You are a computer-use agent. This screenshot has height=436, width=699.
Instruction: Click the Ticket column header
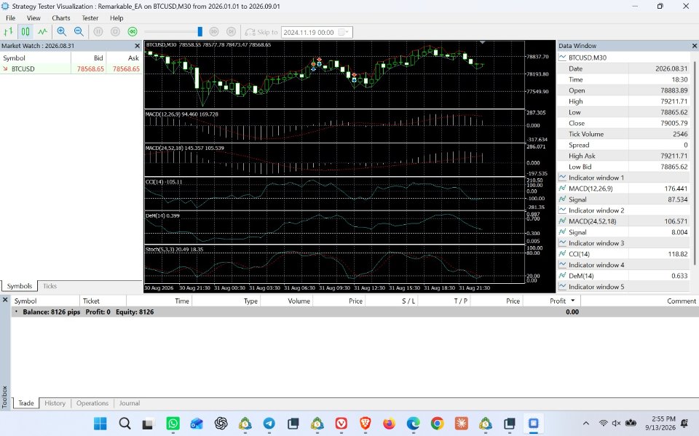[103, 301]
